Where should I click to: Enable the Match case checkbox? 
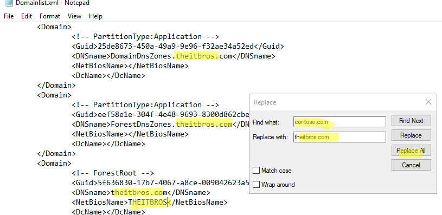[256, 170]
